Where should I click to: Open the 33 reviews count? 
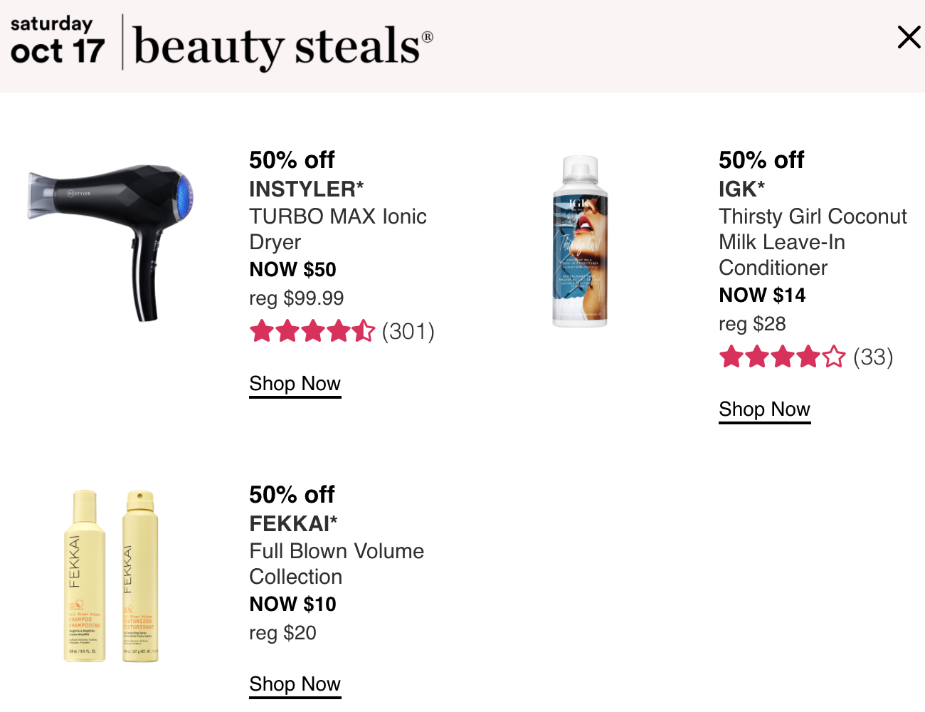coord(873,357)
